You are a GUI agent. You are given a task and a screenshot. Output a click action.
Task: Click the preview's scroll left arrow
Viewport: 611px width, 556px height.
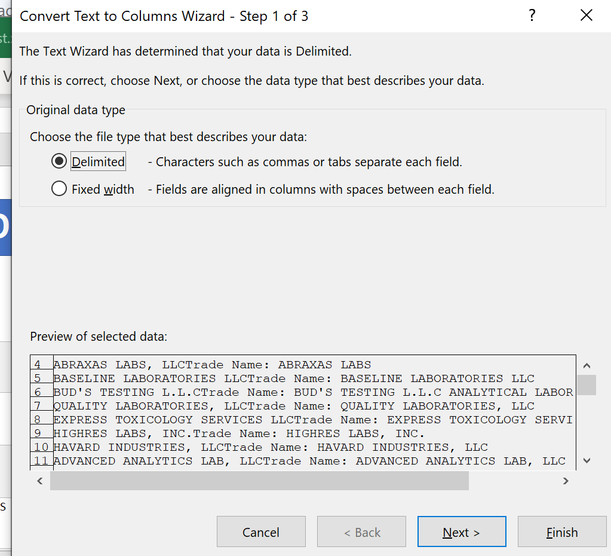(40, 481)
